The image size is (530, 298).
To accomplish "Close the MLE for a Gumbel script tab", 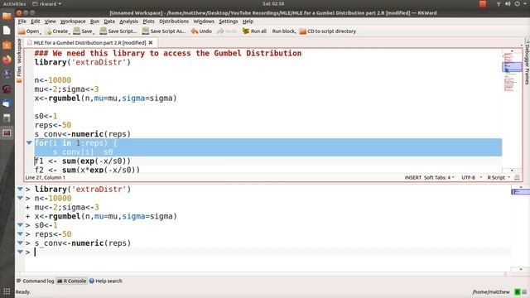I will pos(151,42).
